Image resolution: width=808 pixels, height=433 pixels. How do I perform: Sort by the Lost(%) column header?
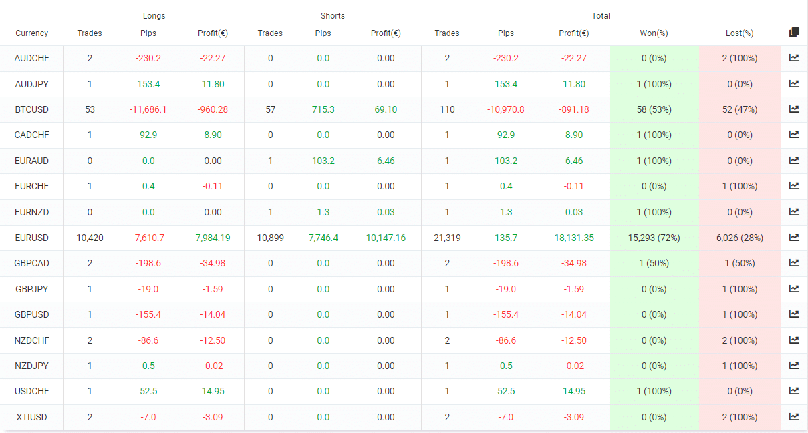(739, 33)
